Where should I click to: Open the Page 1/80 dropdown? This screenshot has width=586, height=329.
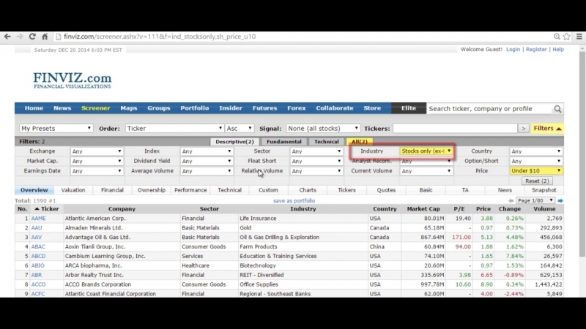pos(535,200)
